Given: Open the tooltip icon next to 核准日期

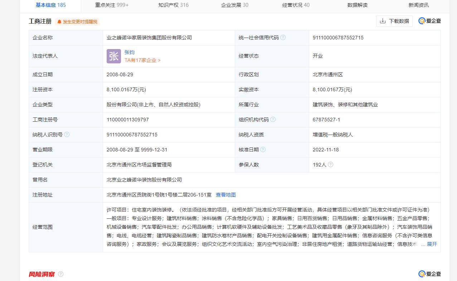Looking at the screenshot, I should [263, 149].
